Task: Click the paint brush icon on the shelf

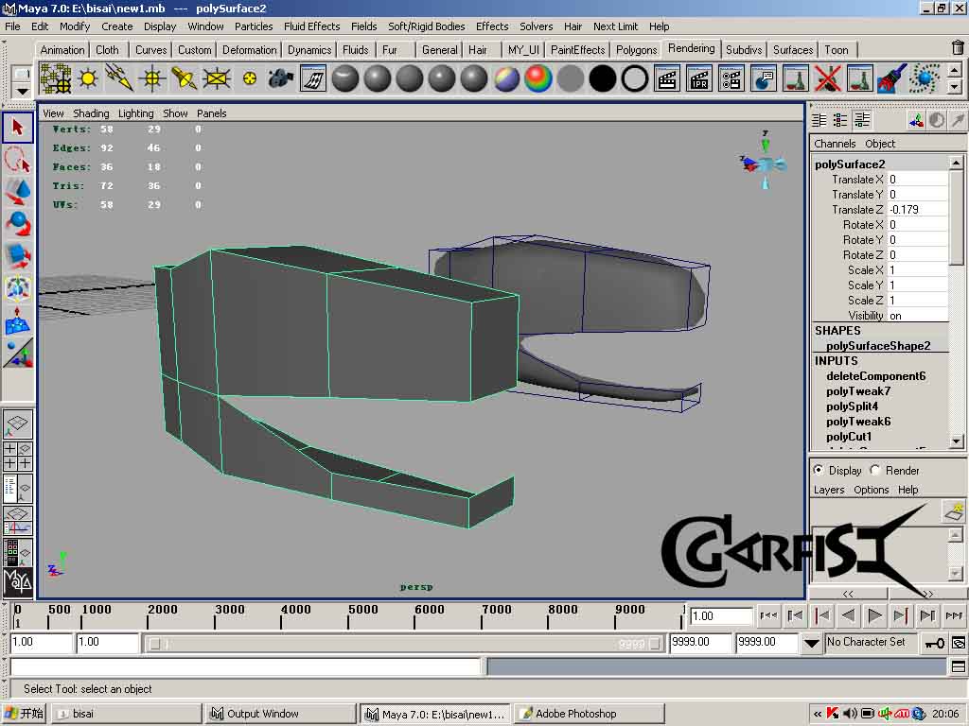Action: (892, 79)
